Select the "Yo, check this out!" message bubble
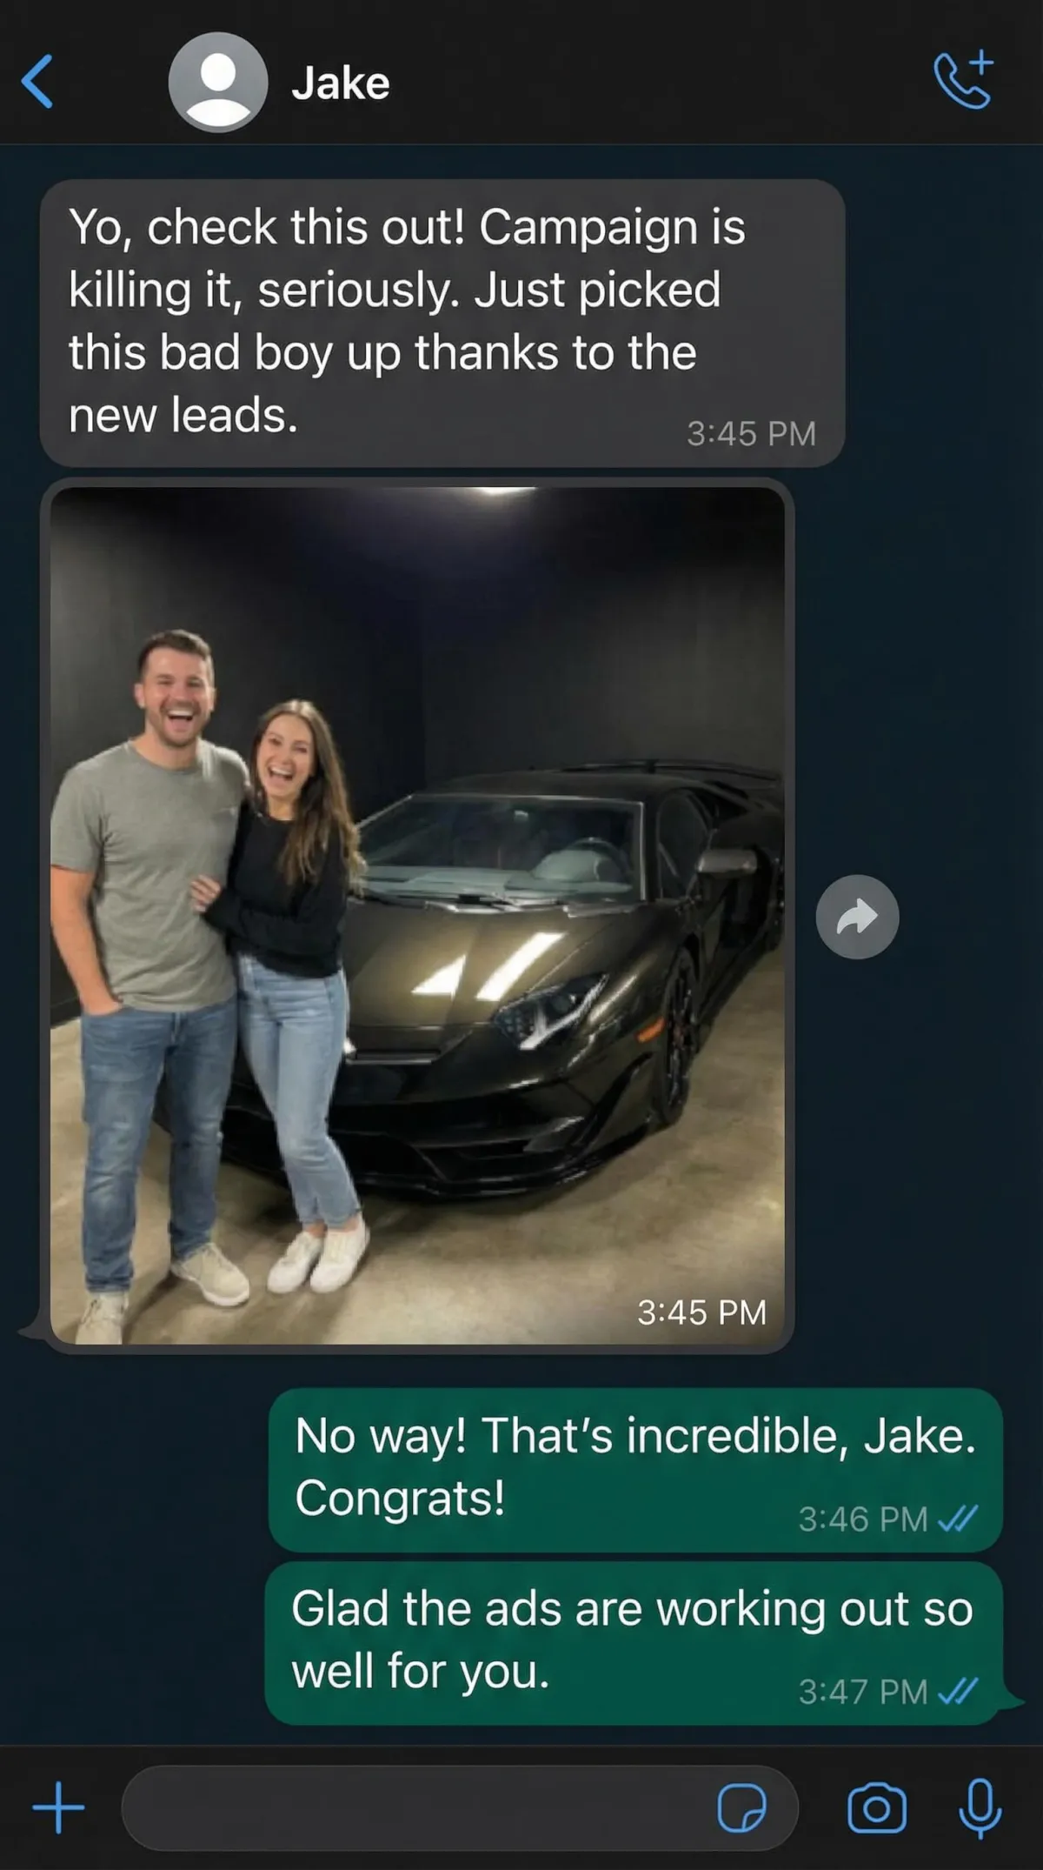The image size is (1043, 1870). pyautogui.click(x=442, y=323)
